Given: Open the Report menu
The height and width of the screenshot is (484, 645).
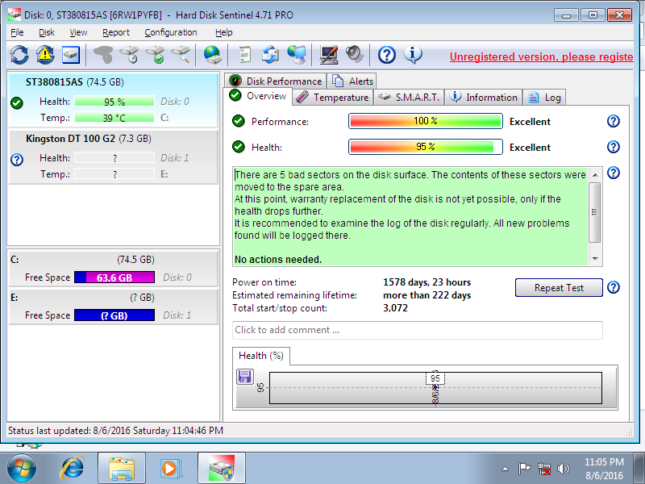Looking at the screenshot, I should (x=115, y=32).
